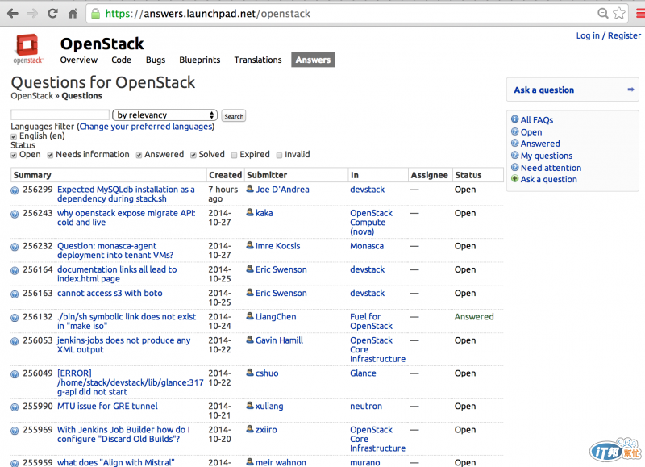645x467 pixels.
Task: Click the person icon next to Gavin Hamill
Action: point(250,340)
